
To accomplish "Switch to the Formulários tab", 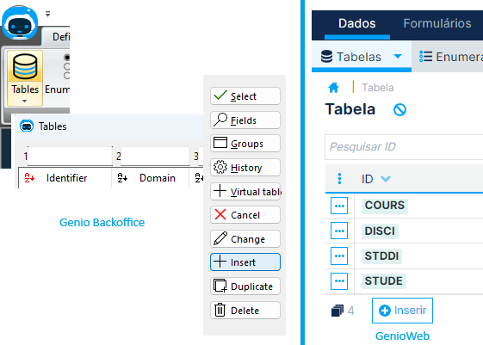I will pos(437,23).
